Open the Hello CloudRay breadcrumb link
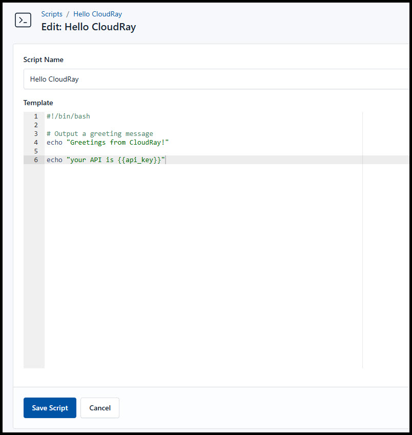The image size is (412, 435). tap(97, 14)
